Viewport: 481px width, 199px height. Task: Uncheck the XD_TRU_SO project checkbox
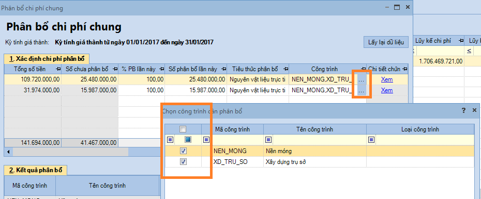coord(184,162)
